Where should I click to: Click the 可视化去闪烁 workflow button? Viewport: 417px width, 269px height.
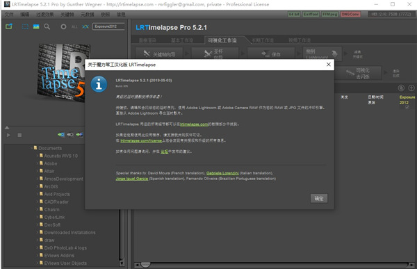click(357, 73)
